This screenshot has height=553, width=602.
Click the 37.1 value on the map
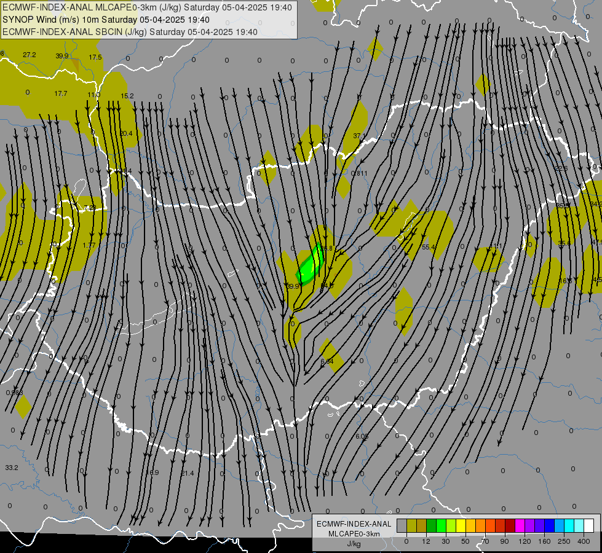tap(359, 136)
